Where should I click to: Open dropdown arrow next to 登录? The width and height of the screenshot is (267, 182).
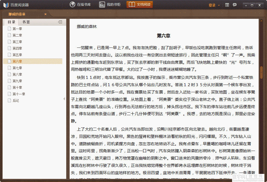[219, 5]
